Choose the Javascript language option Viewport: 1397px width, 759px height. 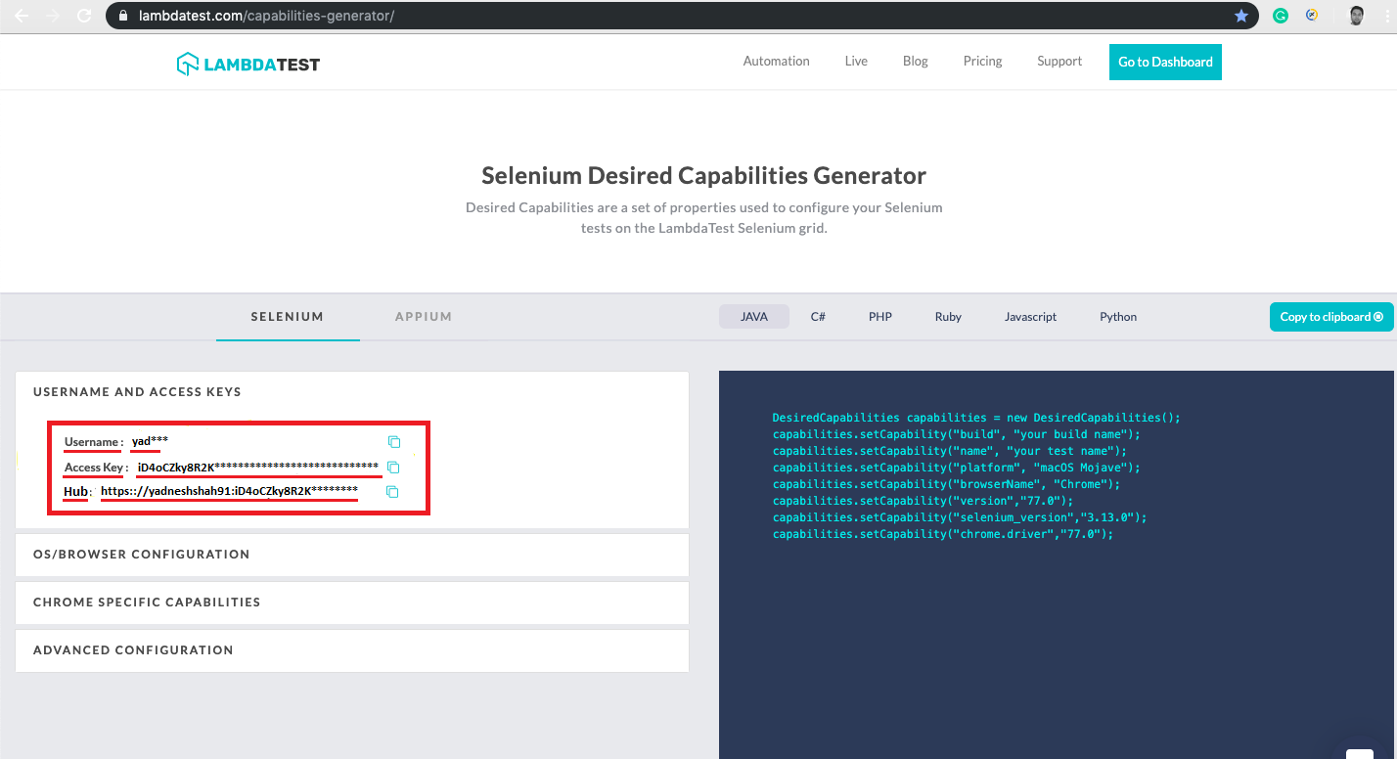click(x=1030, y=317)
